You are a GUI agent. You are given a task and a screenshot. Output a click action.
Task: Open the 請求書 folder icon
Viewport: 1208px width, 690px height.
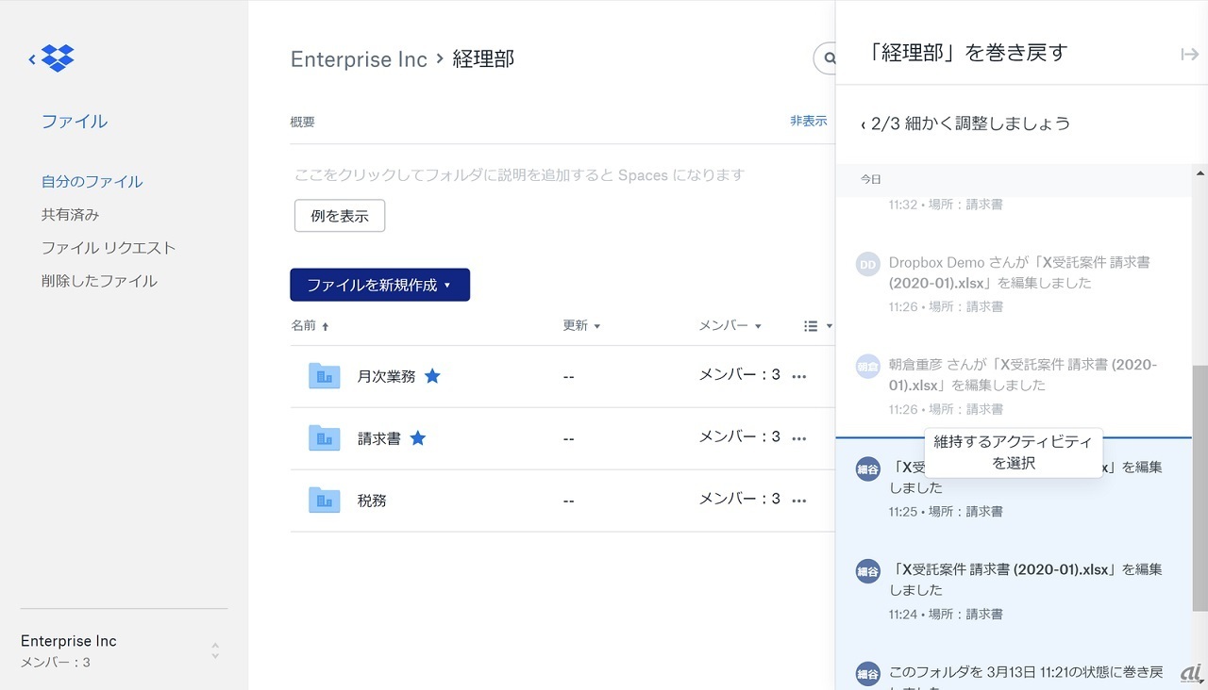point(325,438)
